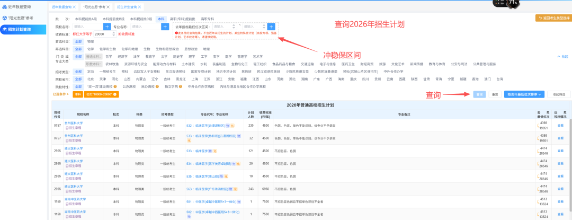Open help icon beside 独立学院

pyautogui.click(x=182, y=87)
